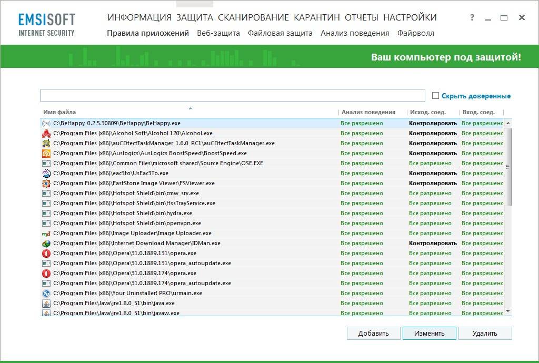The height and width of the screenshot is (363, 539).
Task: Click Ваш компьютер под защитой status text
Action: 446,57
